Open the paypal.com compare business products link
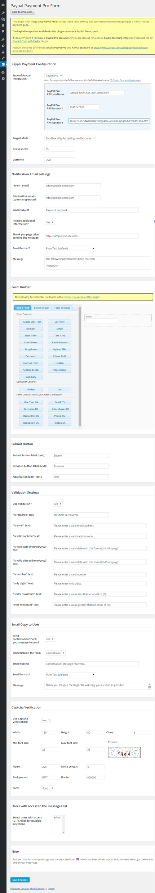The width and height of the screenshot is (155, 893). coord(120,47)
